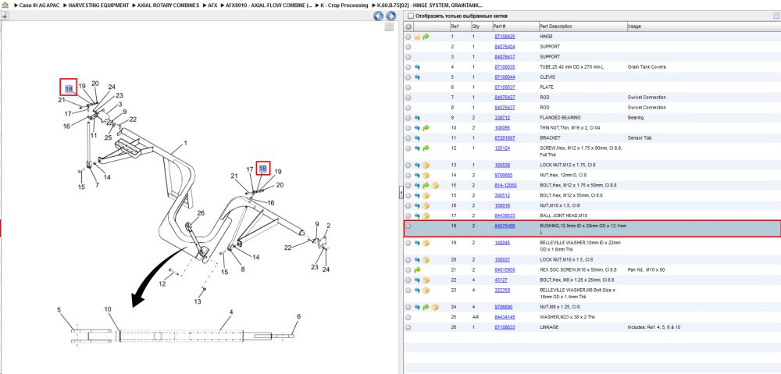Go to previous diagram with left arrow

click(x=379, y=16)
